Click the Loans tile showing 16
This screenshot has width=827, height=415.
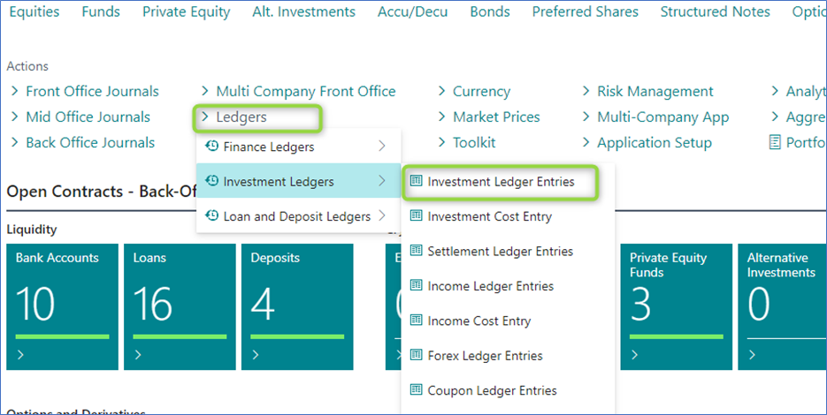[x=180, y=306]
